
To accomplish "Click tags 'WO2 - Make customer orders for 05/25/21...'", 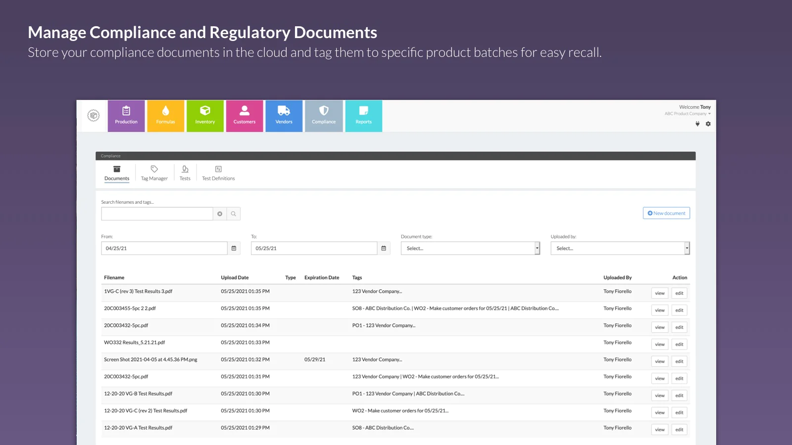I will coord(400,411).
